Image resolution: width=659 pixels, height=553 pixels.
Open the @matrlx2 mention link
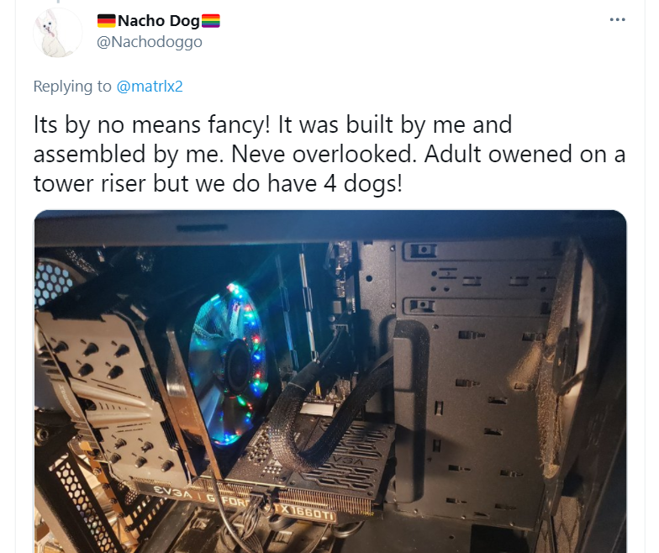tap(150, 86)
